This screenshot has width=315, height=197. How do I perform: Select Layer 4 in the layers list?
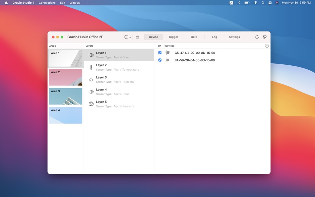[119, 92]
